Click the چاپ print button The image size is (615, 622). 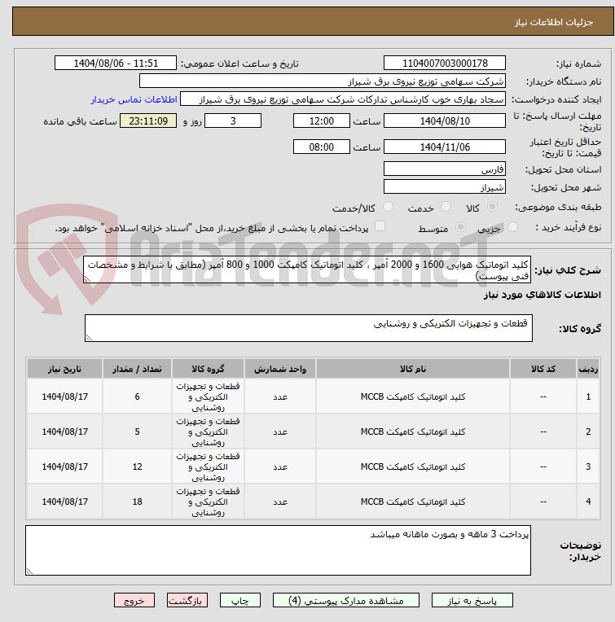[240, 600]
